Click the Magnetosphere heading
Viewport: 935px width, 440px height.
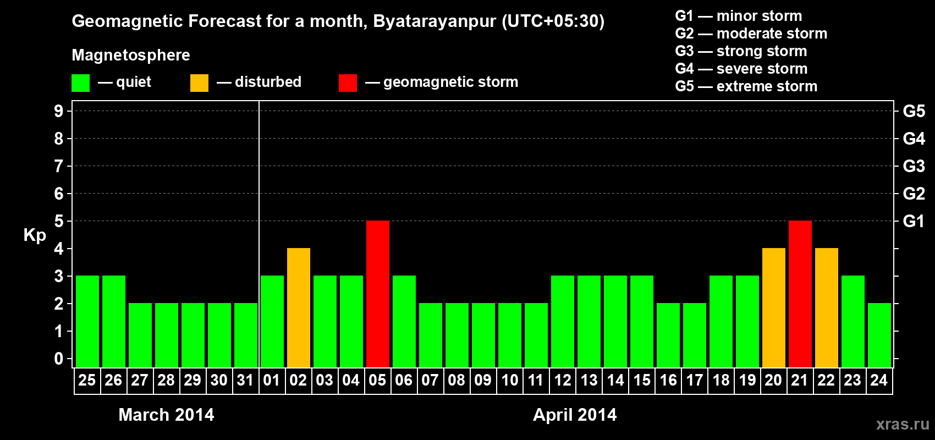[131, 55]
